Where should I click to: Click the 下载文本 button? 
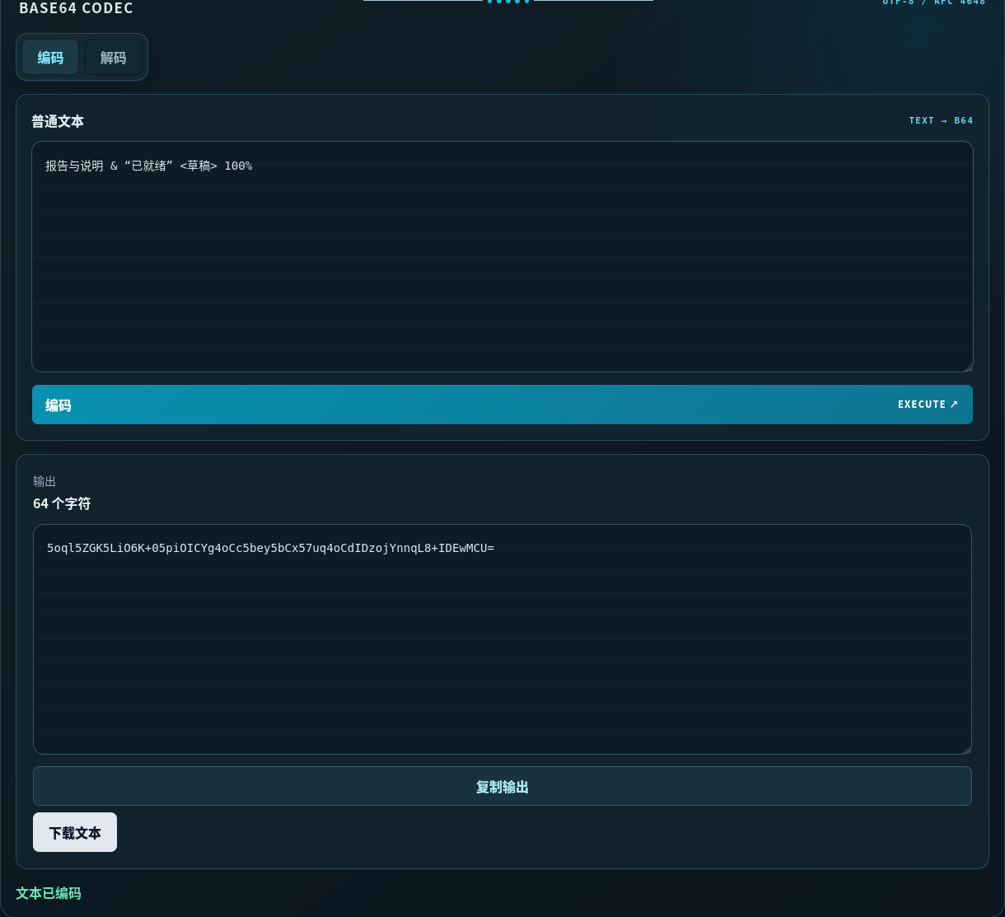coord(75,832)
